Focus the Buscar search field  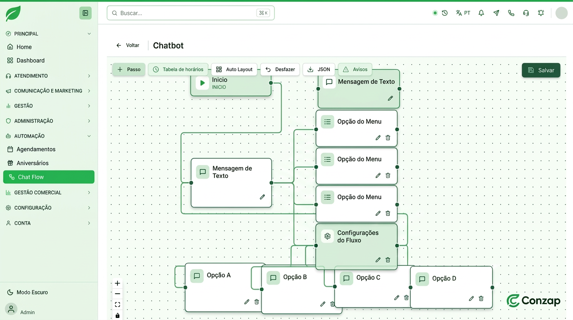click(191, 13)
